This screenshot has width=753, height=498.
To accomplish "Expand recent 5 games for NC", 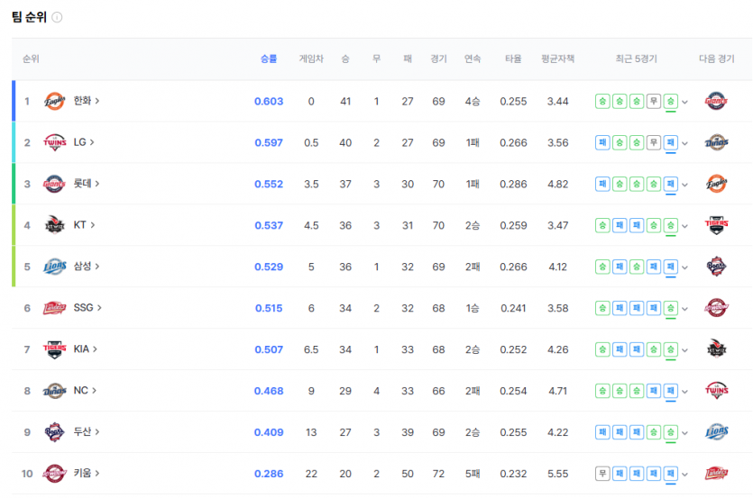I will (684, 391).
